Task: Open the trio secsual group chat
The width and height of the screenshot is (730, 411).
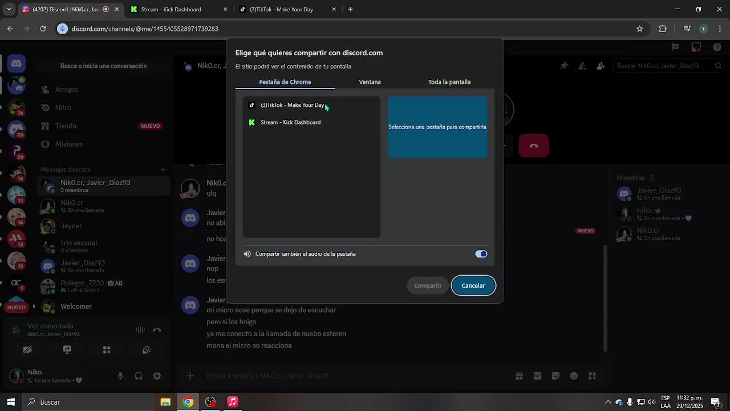Action: [x=103, y=246]
